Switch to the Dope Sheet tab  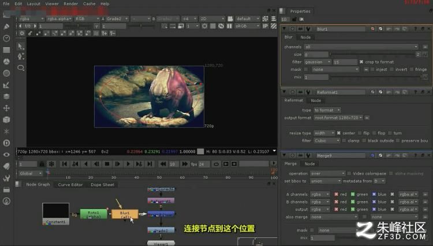click(x=102, y=184)
